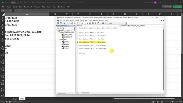Image resolution: width=183 pixels, height=103 pixels.
Task: Click the Insert UserForm icon in VBA toolbar
Action: 61,23
